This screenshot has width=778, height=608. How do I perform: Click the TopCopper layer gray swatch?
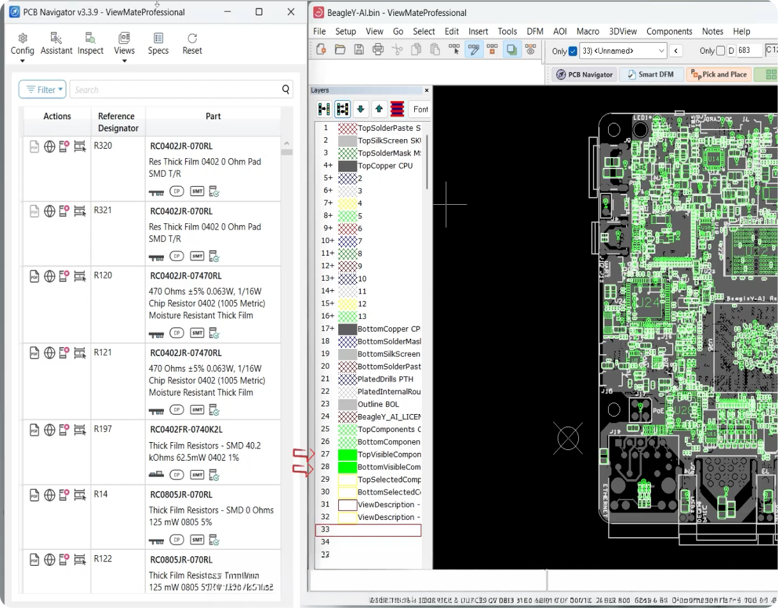tap(347, 166)
